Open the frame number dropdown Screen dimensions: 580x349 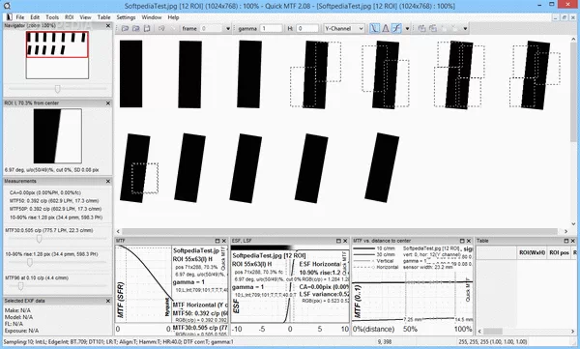pyautogui.click(x=228, y=28)
